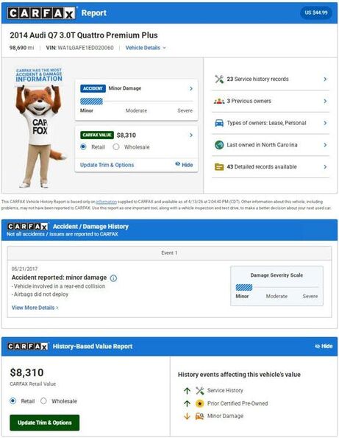Click the Prior Certified Pre-Owned star icon
Image resolution: width=339 pixels, height=438 pixels.
[199, 403]
